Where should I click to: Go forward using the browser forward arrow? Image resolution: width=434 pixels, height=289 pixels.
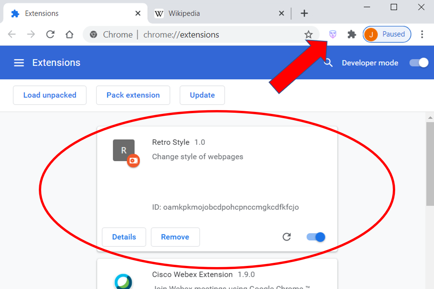(31, 34)
